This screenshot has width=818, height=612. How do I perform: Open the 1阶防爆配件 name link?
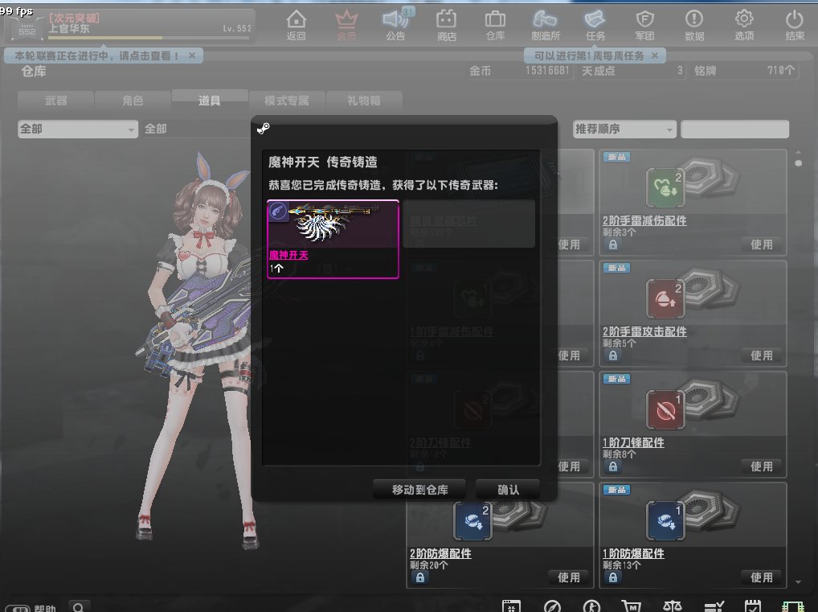[633, 553]
